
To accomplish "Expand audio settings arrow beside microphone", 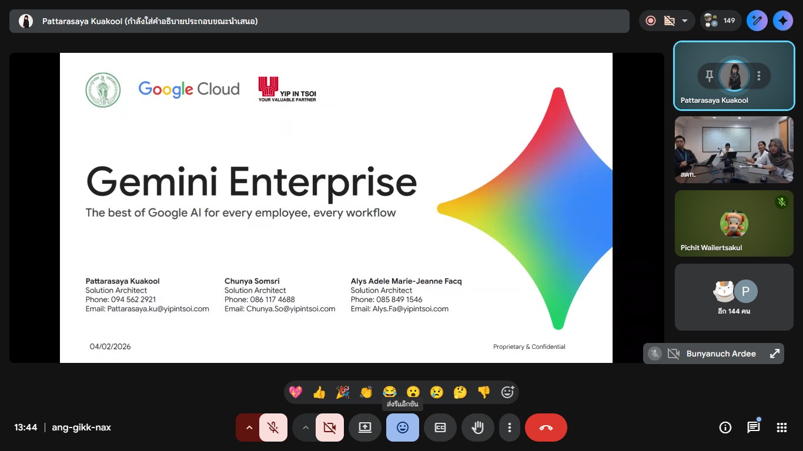I will point(249,428).
